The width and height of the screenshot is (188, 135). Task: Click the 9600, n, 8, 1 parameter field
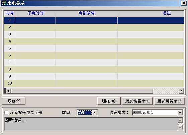click(x=155, y=113)
